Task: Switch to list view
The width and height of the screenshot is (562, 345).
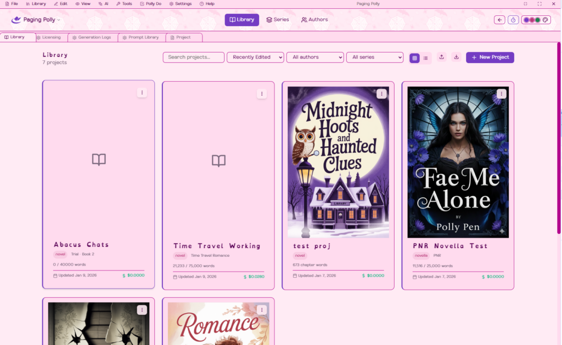Action: pyautogui.click(x=425, y=58)
